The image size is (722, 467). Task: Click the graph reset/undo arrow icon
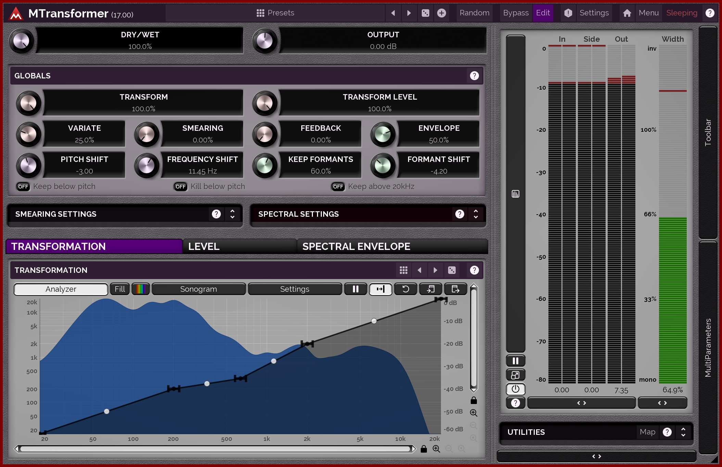pos(405,289)
